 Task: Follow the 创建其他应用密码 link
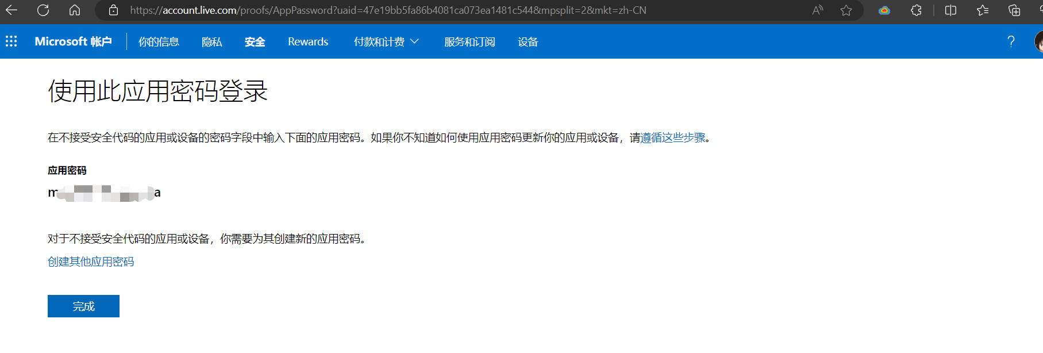click(x=91, y=262)
